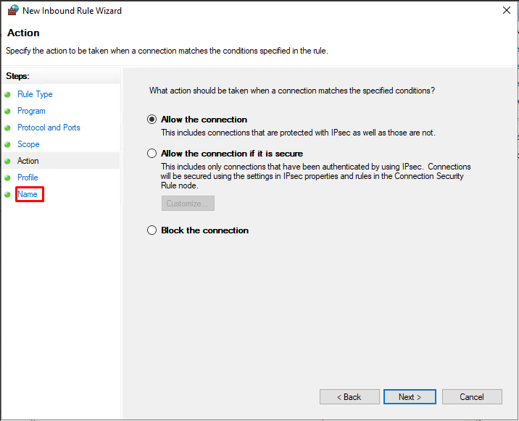Choose Allow the connection if it is secure
The image size is (519, 421).
tap(151, 154)
